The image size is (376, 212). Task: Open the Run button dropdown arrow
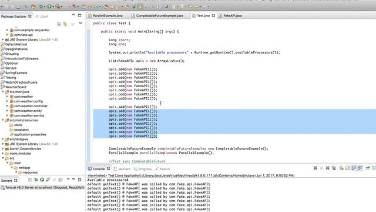tap(53, 6)
